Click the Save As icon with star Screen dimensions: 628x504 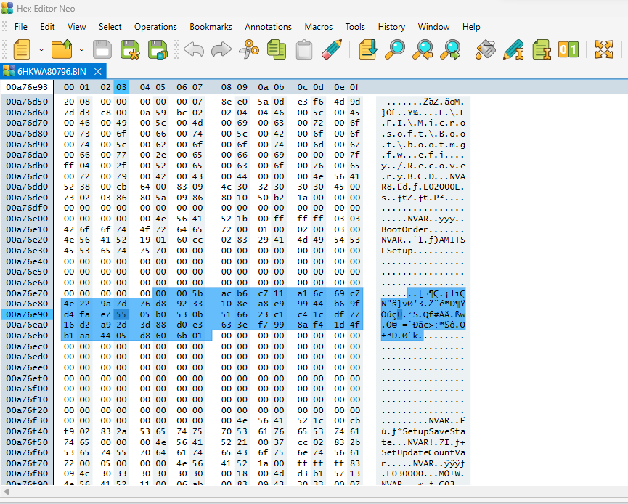coord(130,49)
